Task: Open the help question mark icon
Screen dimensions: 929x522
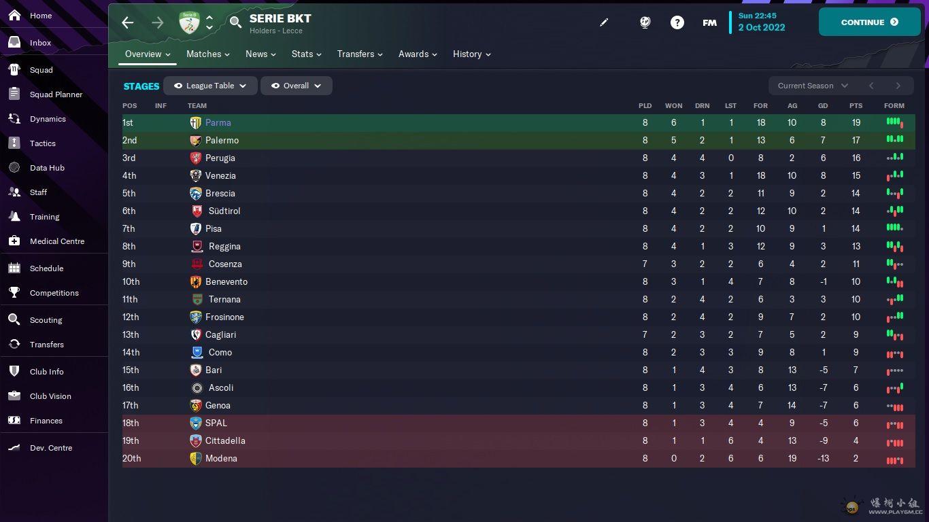Action: [677, 22]
